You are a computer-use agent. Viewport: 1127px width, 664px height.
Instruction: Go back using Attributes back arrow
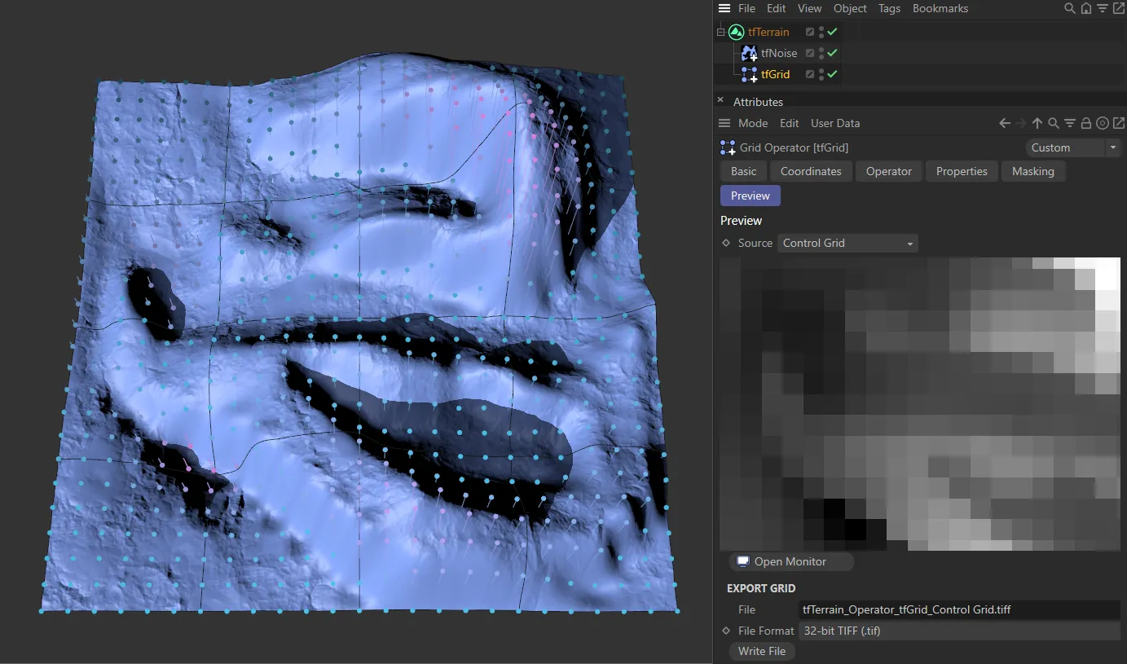click(1005, 123)
